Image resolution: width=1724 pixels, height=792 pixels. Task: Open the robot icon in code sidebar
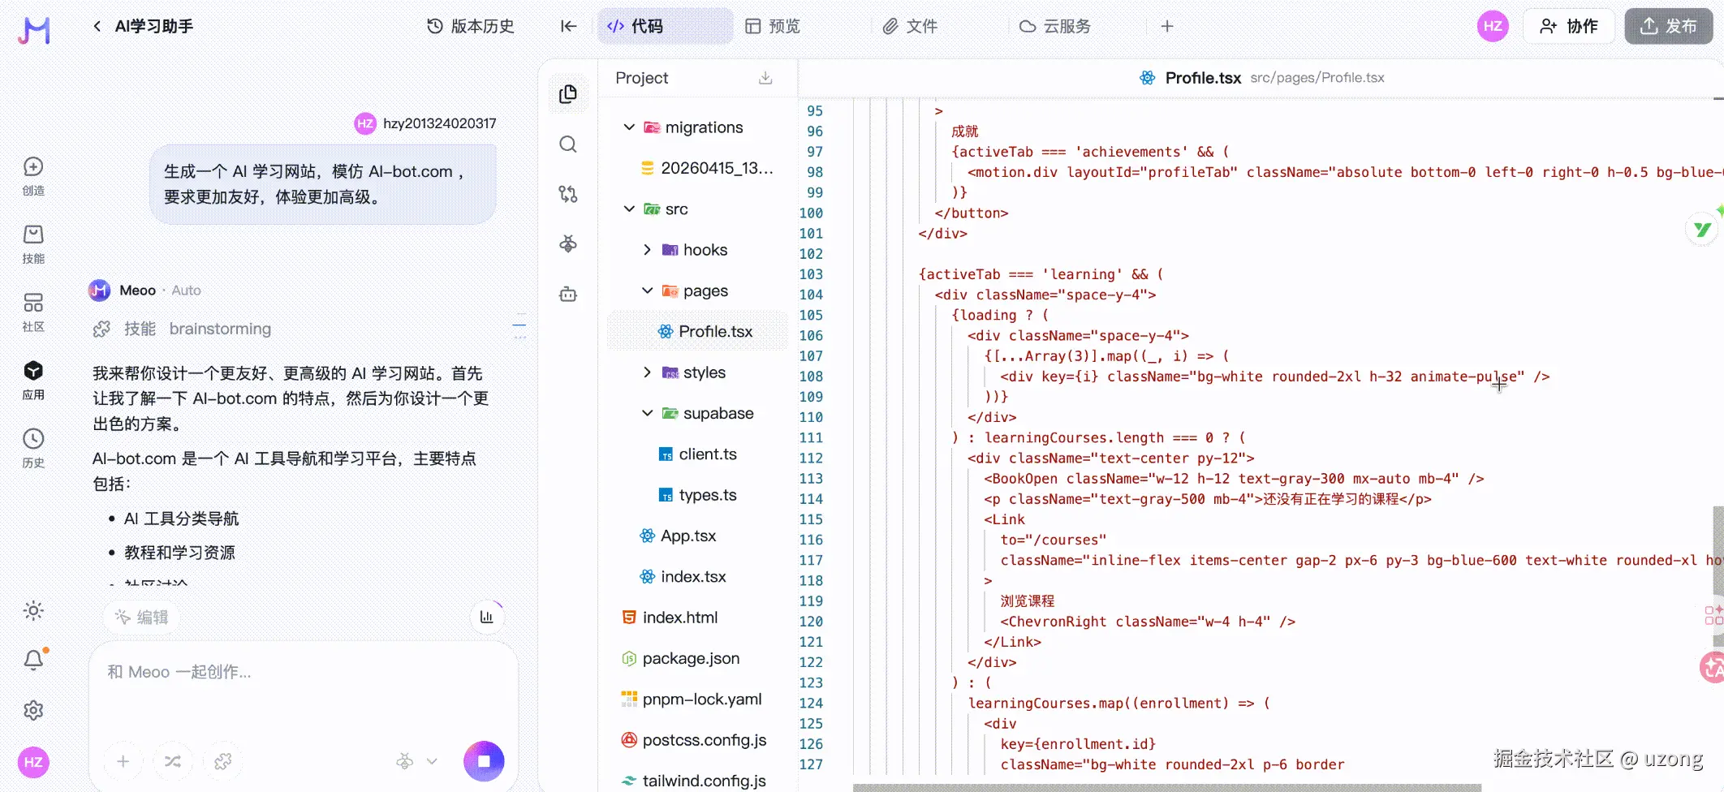[x=568, y=294]
